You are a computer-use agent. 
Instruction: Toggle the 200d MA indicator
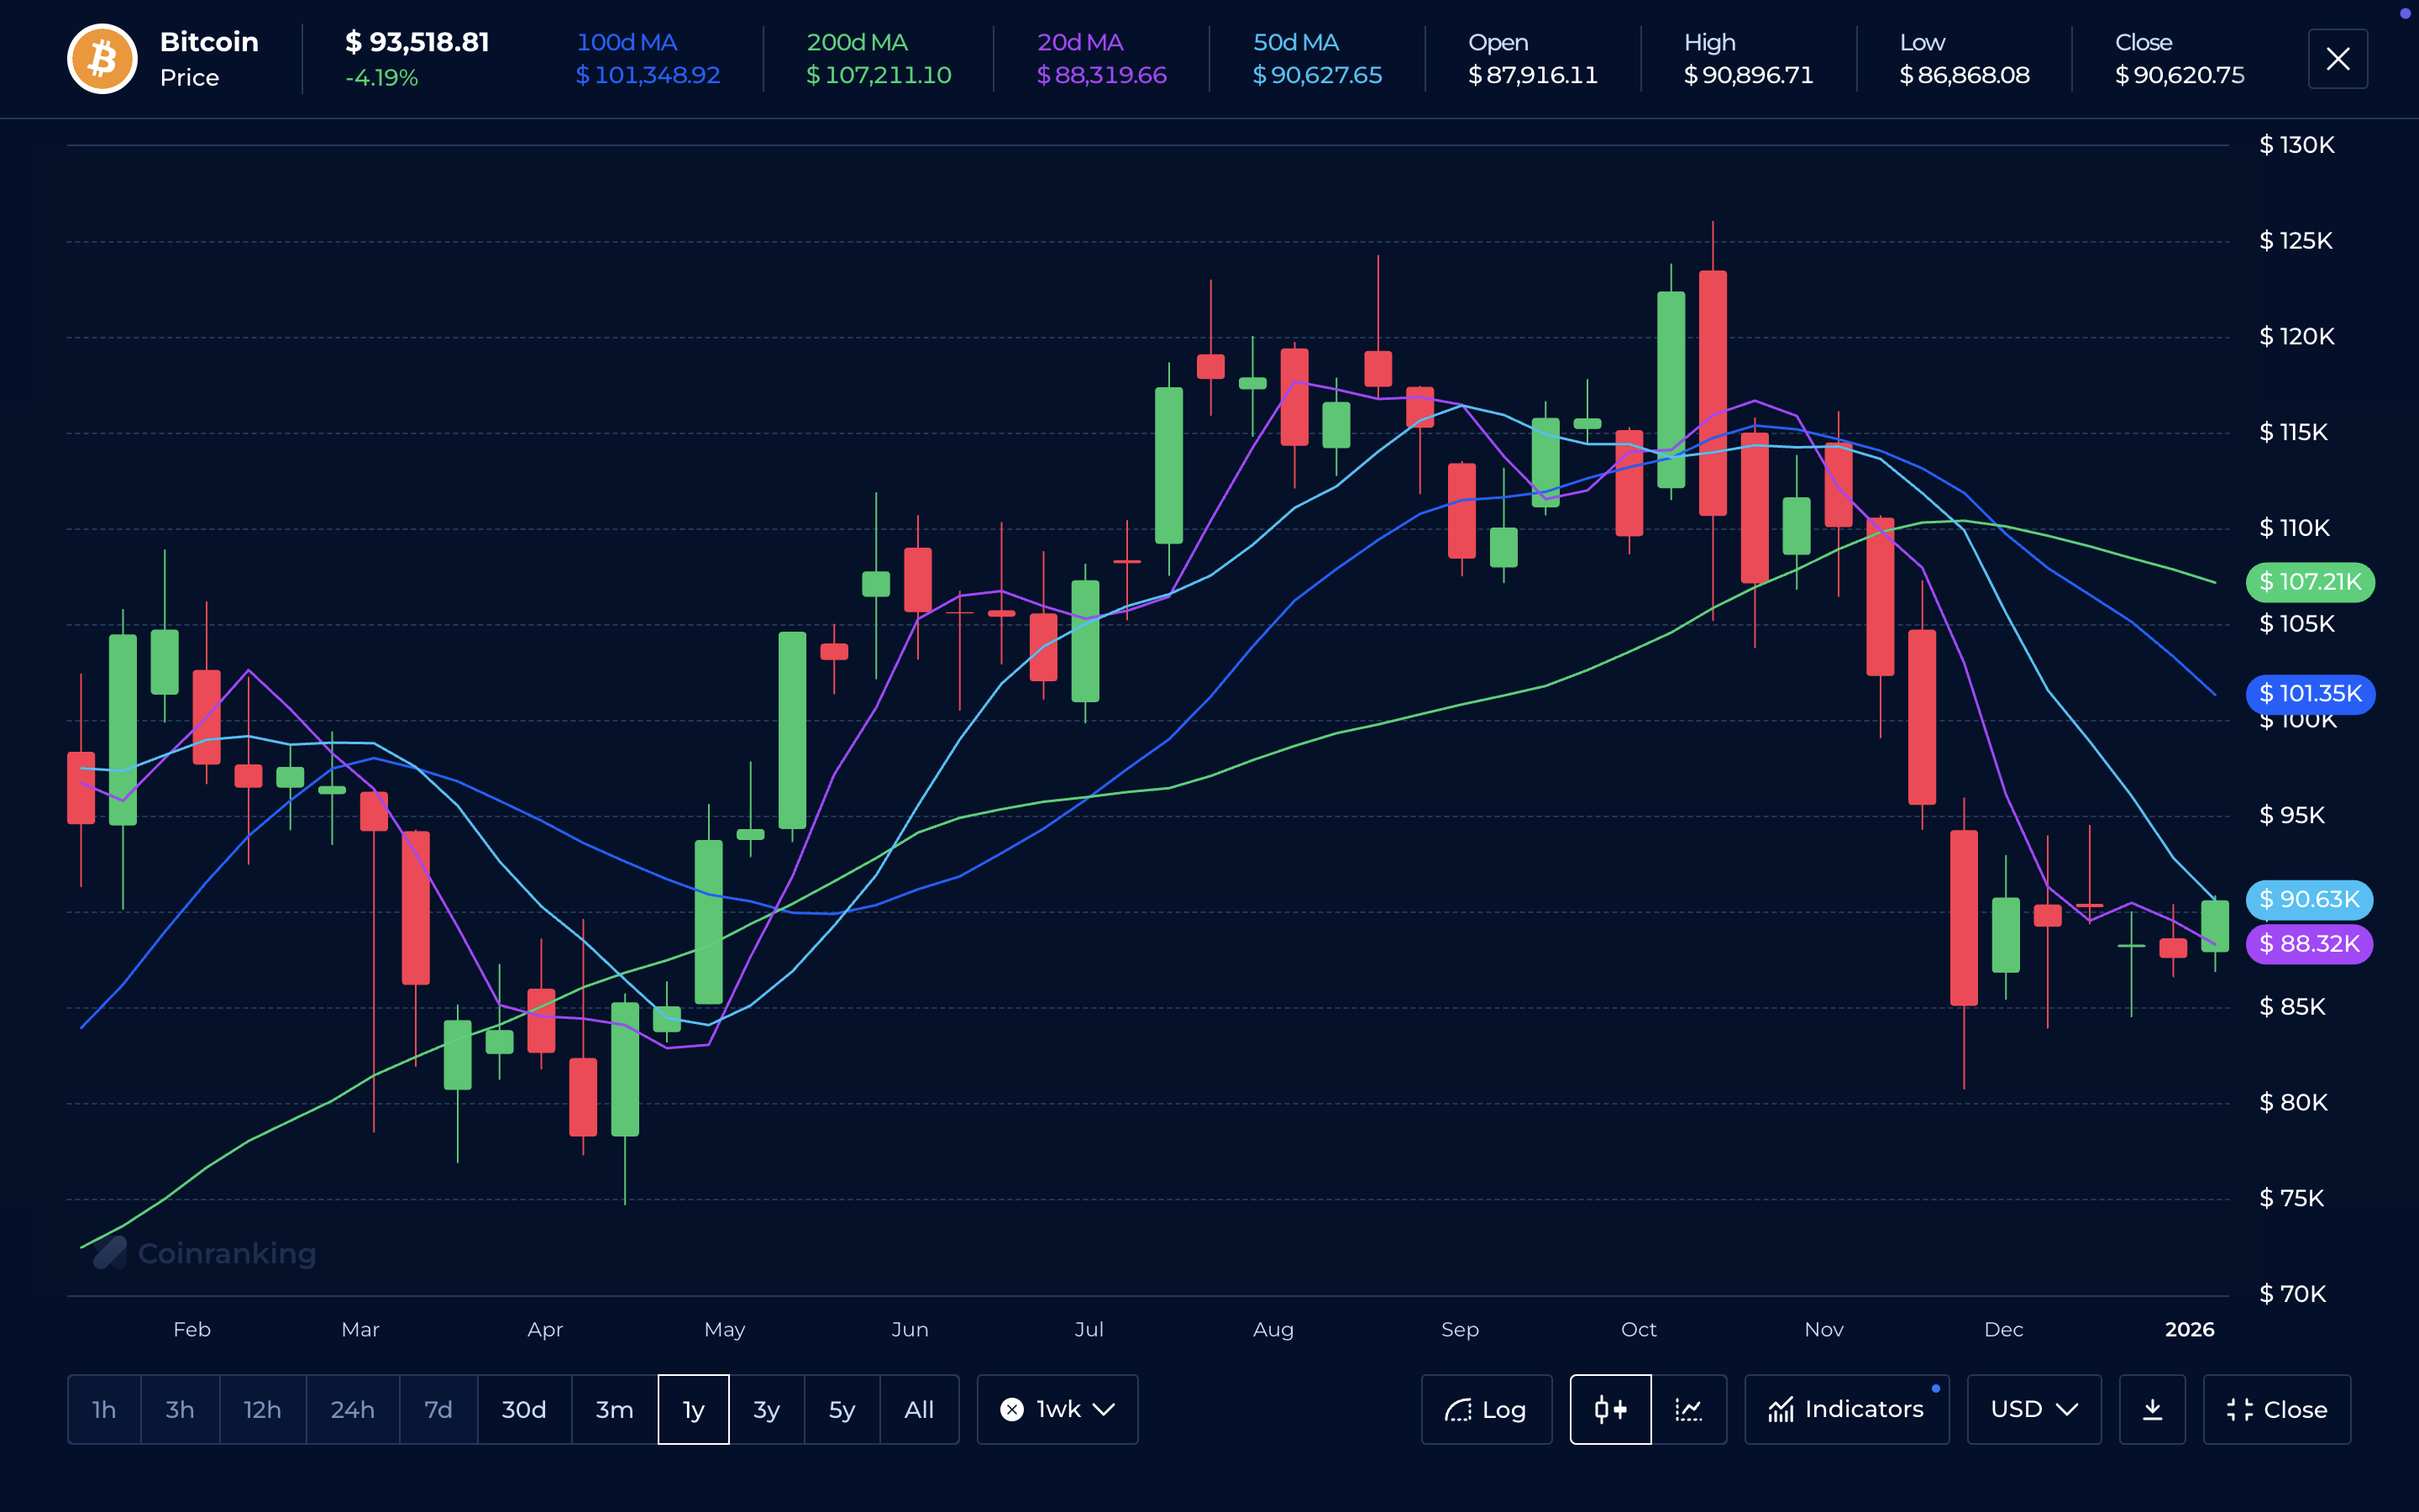[x=878, y=58]
